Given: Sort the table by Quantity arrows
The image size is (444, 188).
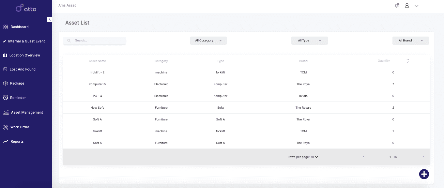Looking at the screenshot, I should (x=407, y=61).
